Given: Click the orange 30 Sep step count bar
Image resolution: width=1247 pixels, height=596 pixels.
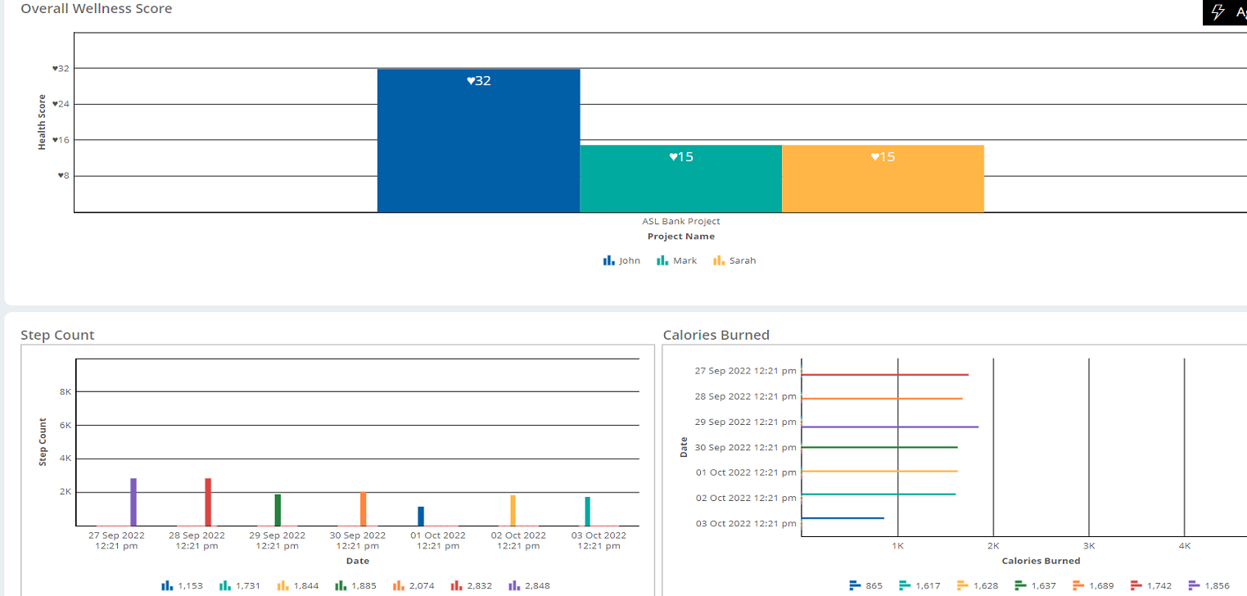Looking at the screenshot, I should [363, 508].
